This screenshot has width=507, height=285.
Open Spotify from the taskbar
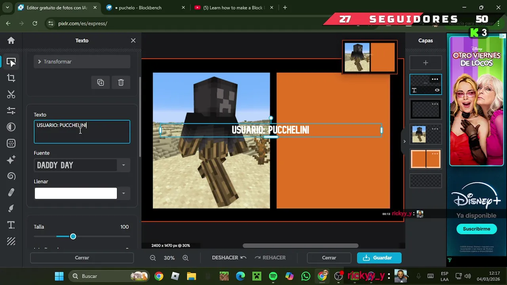[x=273, y=276]
